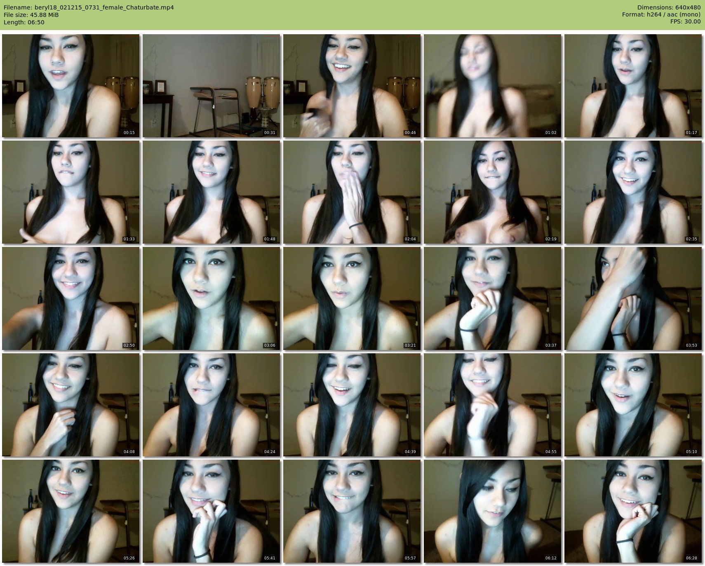
Task: Click the frame stamped 02:04
Action: [352, 192]
